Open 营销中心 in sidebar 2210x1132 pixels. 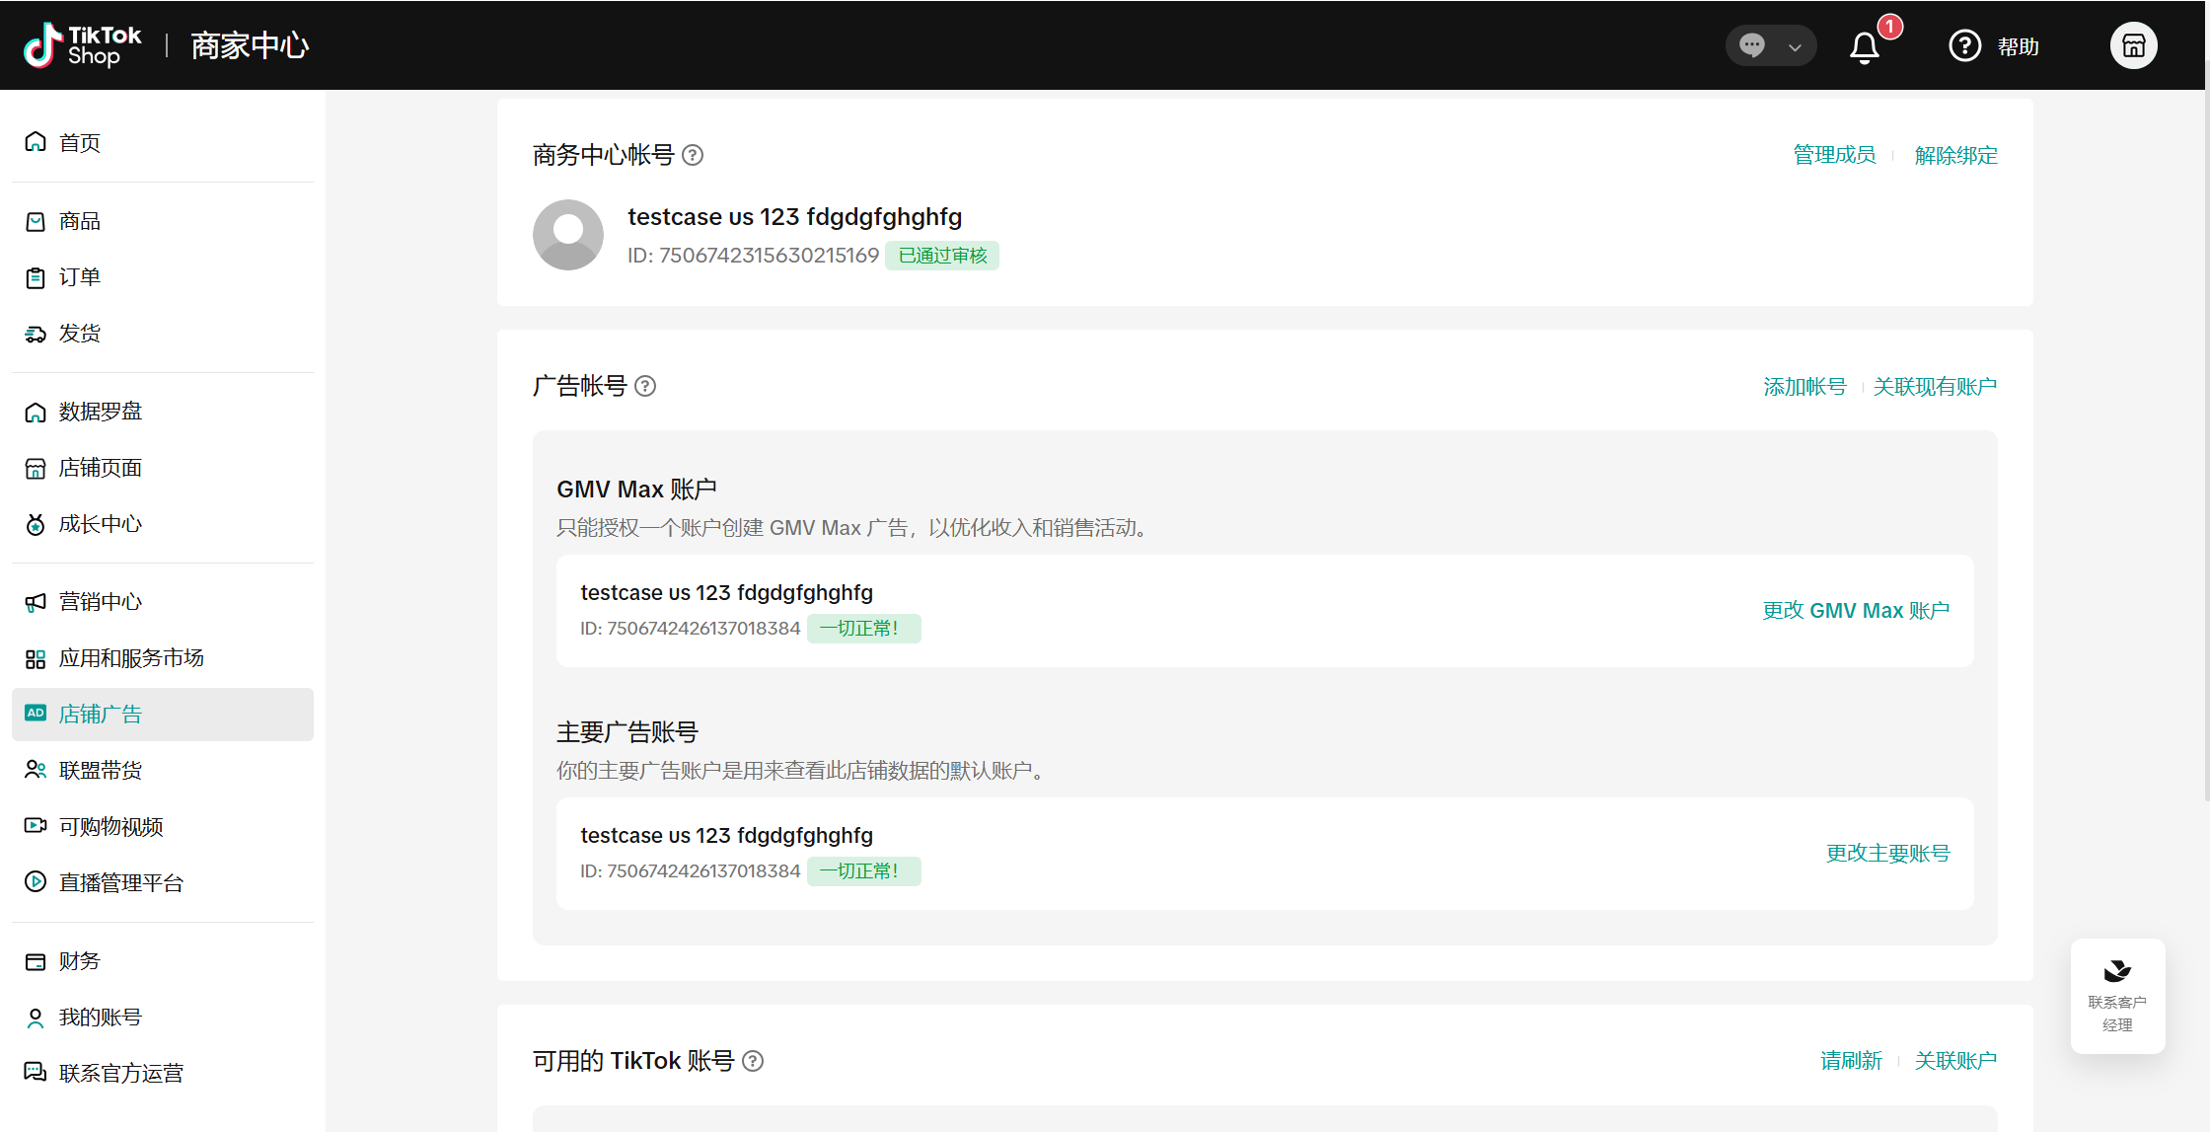101,602
